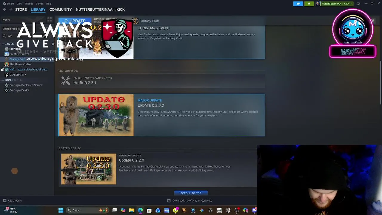The height and width of the screenshot is (215, 382).
Task: Open Copilot from the taskbar
Action: coord(123,210)
